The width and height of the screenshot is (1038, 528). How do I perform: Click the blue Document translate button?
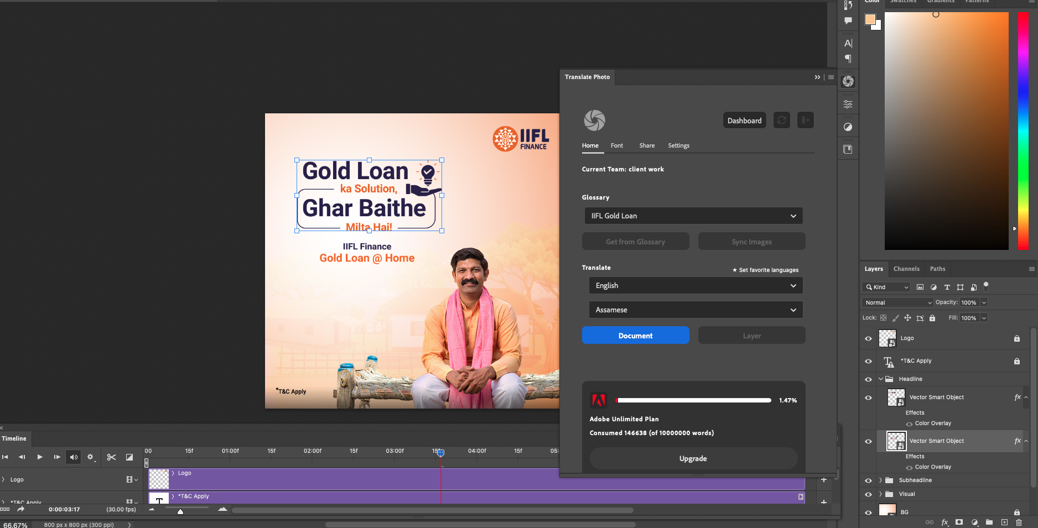pyautogui.click(x=635, y=335)
